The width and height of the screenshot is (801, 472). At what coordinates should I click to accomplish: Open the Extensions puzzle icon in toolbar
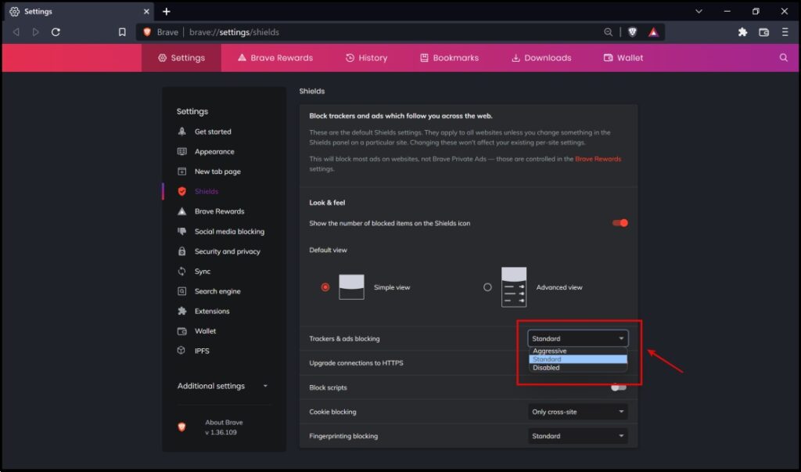click(x=743, y=32)
